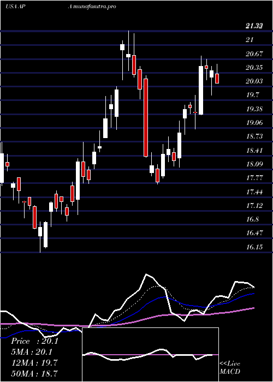Image resolution: width=273 pixels, height=382 pixels.
Task: Click the 16.47 price axis label
Action: 254,233
